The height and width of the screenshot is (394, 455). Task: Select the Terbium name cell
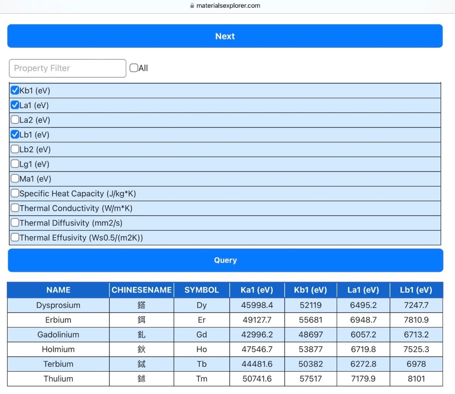(58, 364)
